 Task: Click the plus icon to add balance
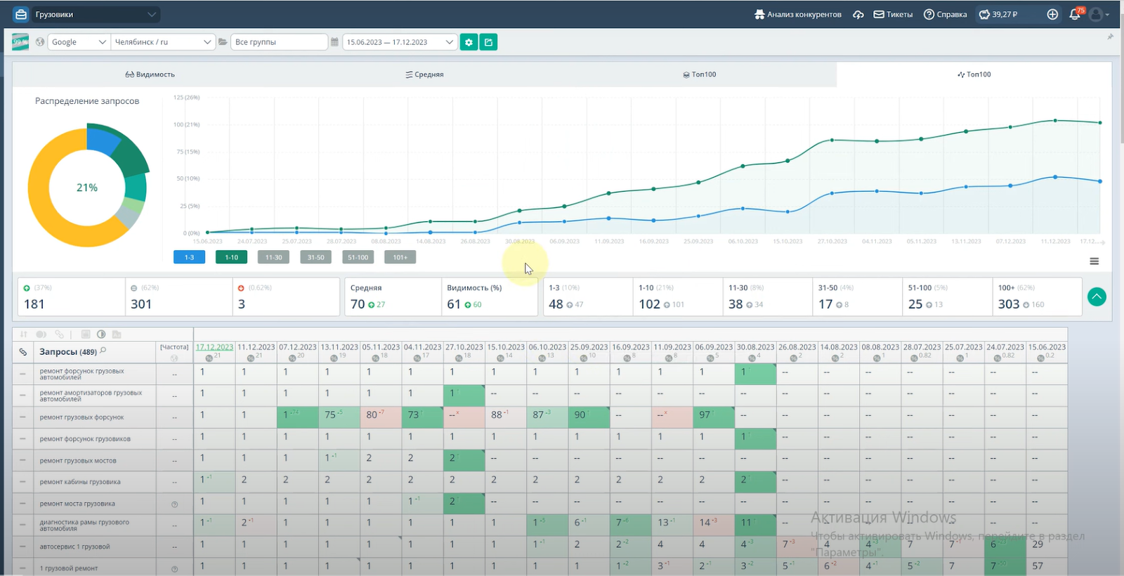tap(1052, 14)
